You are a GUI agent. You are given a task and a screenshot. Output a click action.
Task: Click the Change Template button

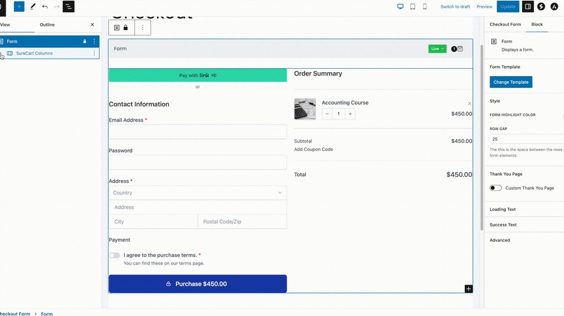[511, 82]
